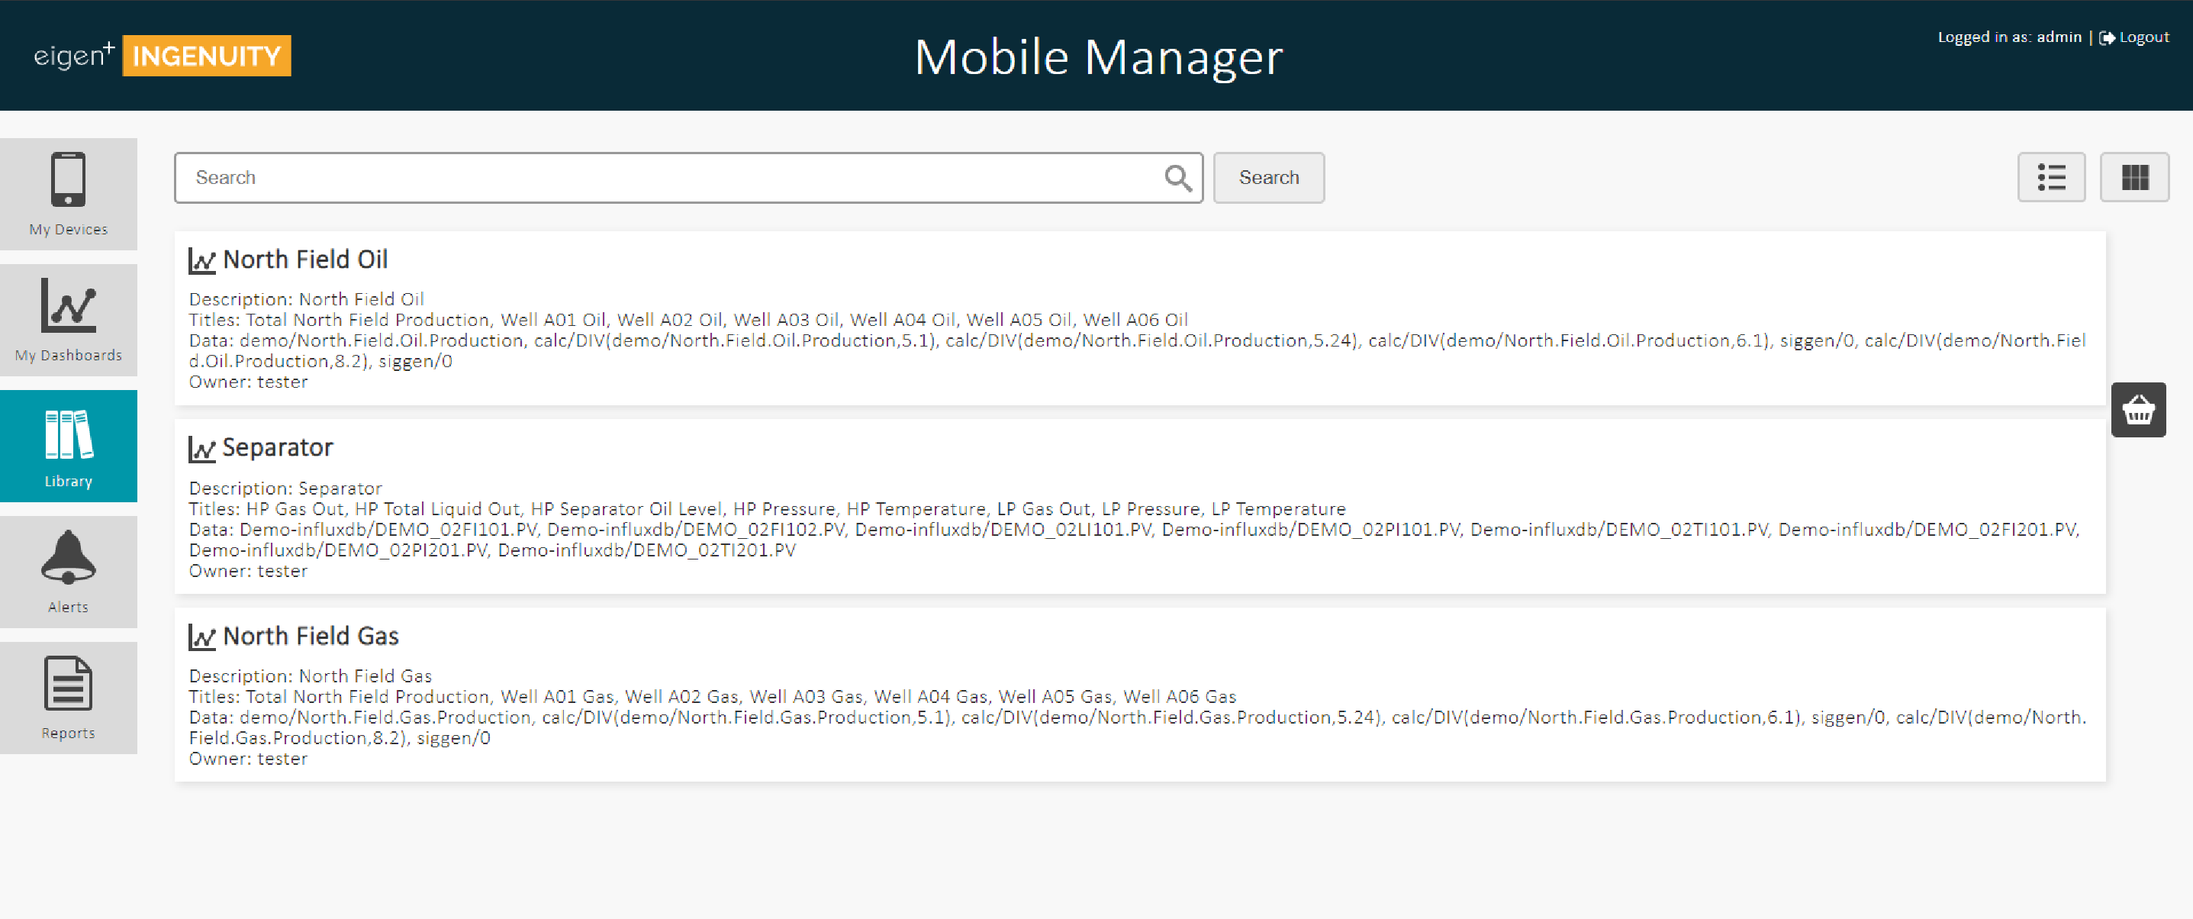
Task: Click 'Description: North Field Gas' line
Action: tap(310, 676)
